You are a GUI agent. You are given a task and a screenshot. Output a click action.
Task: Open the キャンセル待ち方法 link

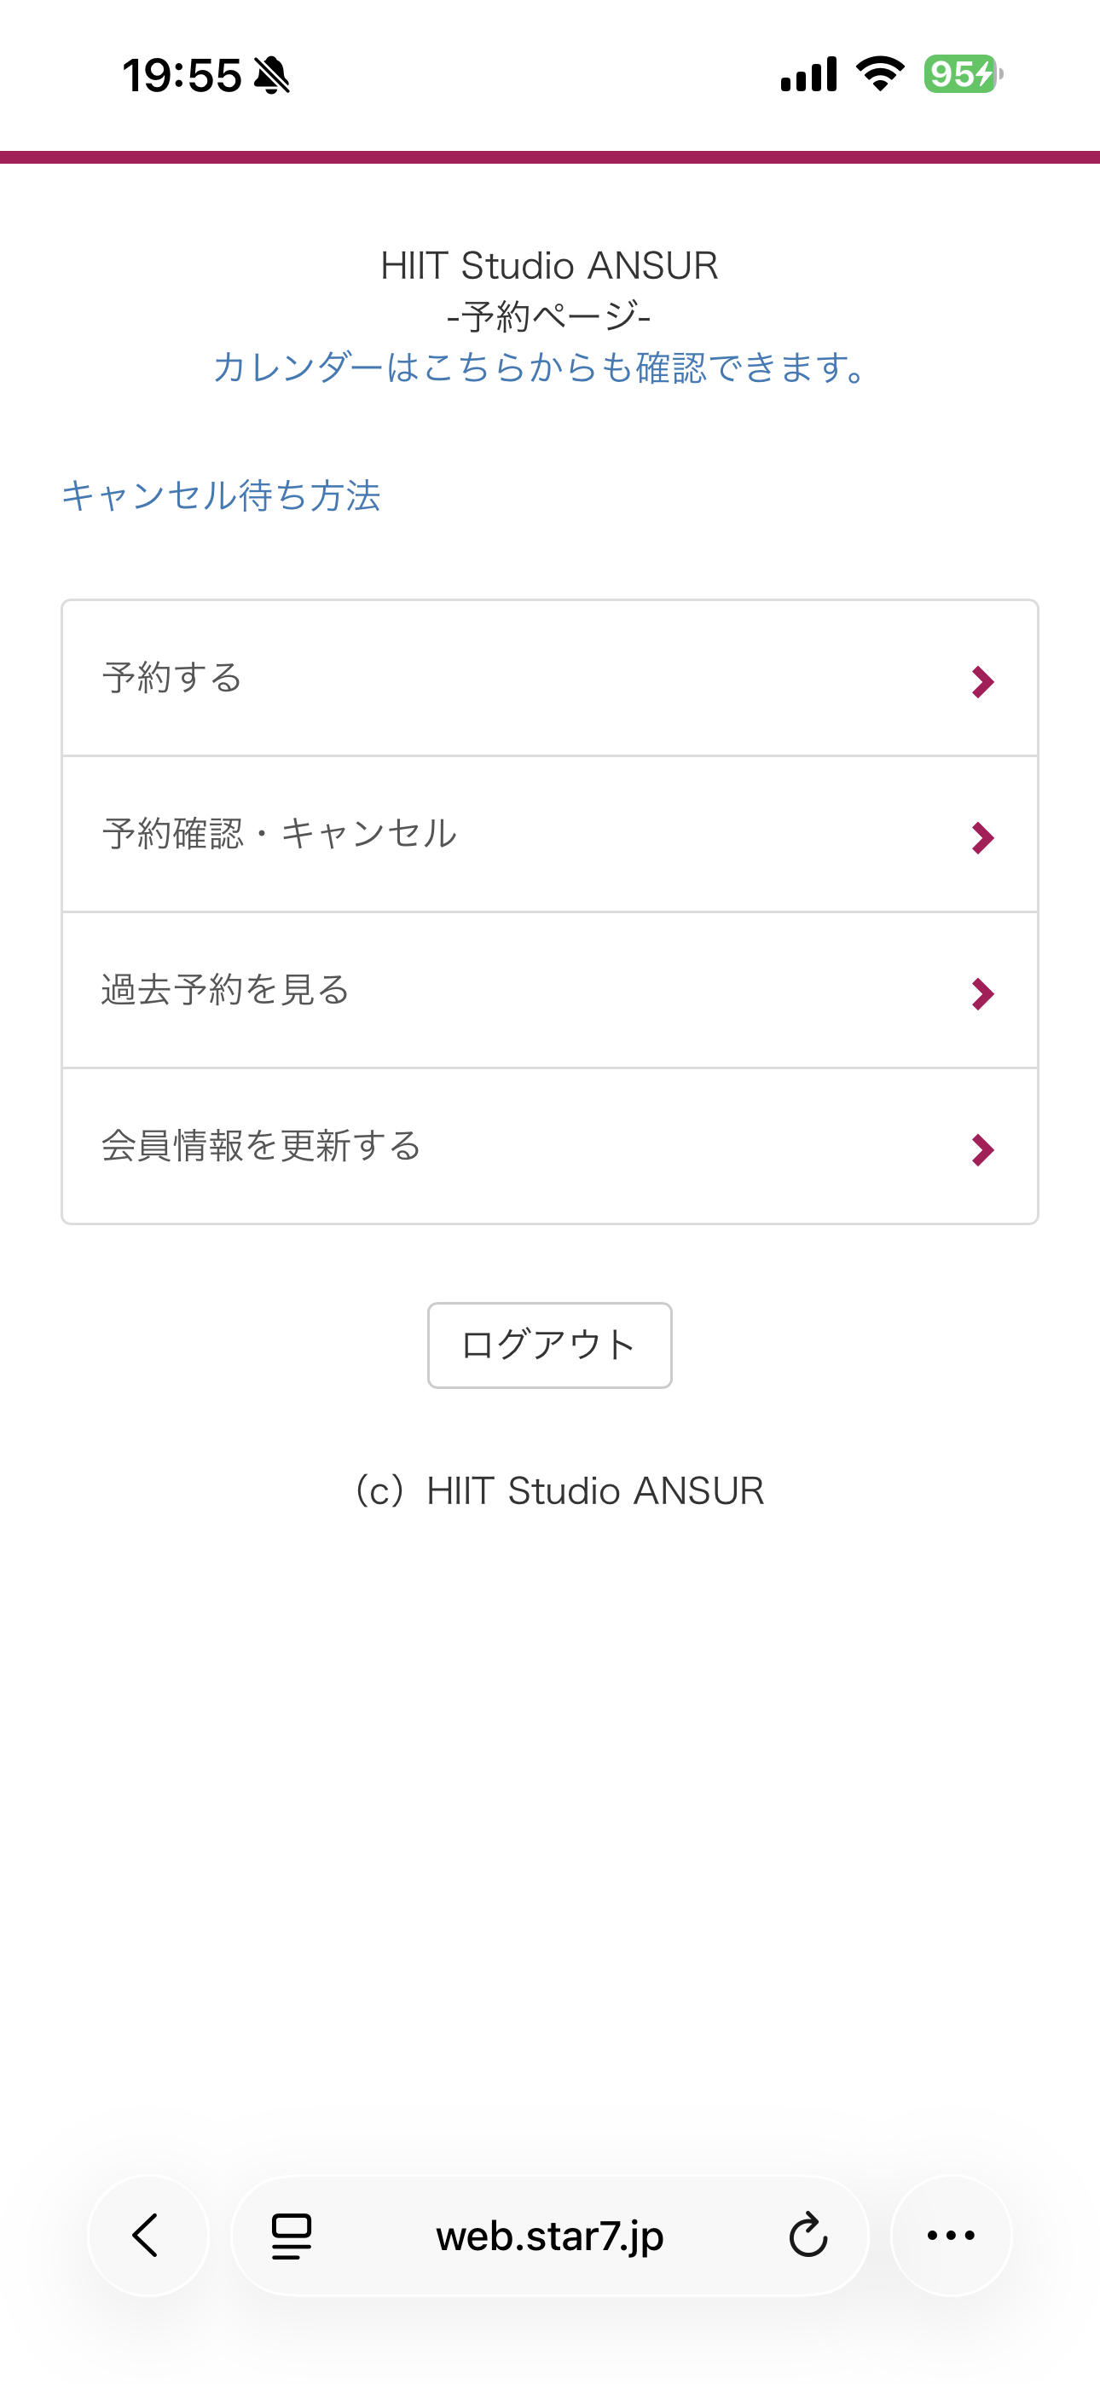pyautogui.click(x=220, y=495)
